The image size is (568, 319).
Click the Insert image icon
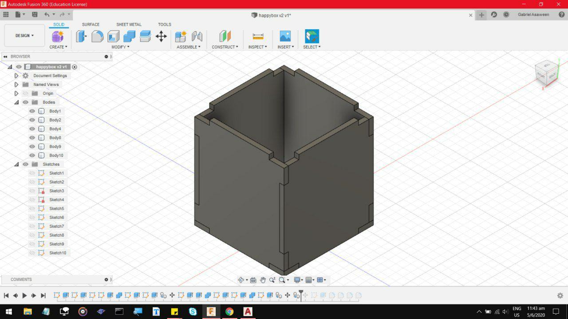pyautogui.click(x=285, y=36)
